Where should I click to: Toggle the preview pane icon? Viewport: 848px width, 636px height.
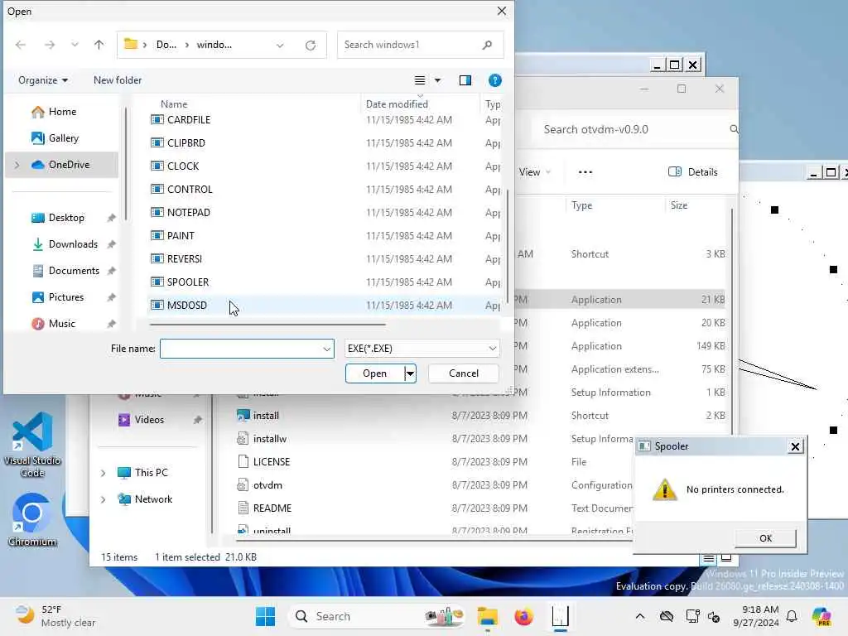click(465, 80)
